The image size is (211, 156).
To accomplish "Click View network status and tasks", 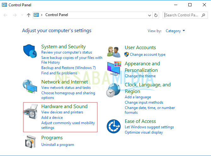I will [x=66, y=88].
